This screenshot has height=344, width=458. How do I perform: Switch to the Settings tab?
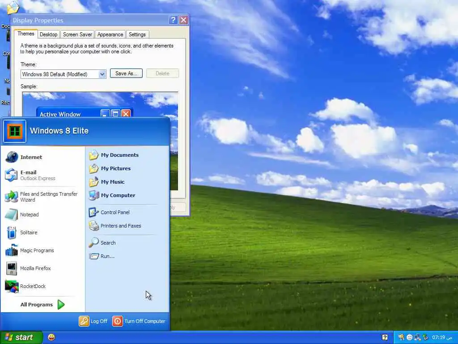click(x=137, y=34)
